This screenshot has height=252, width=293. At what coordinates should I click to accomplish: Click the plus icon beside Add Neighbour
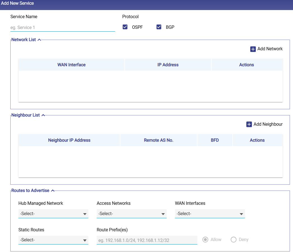pos(249,124)
